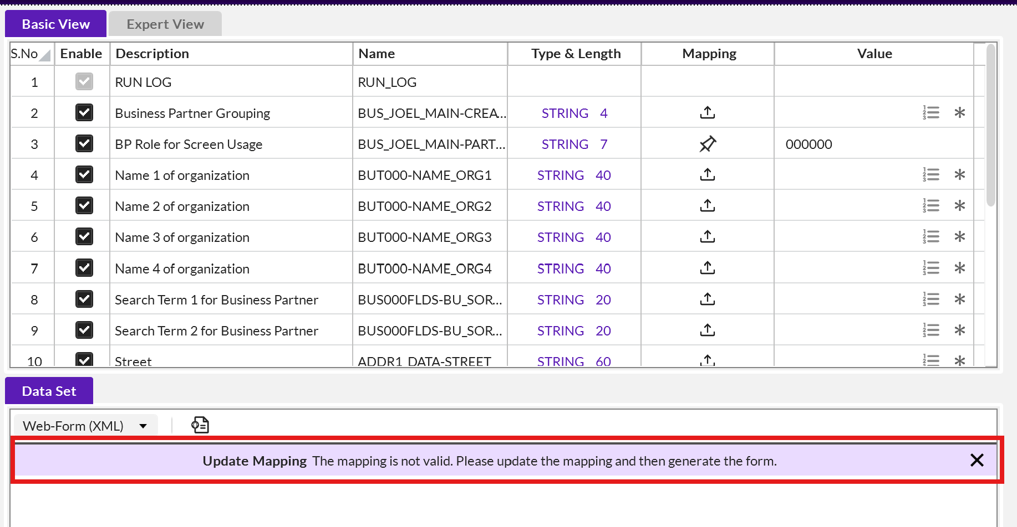Click asterisk icon in Name 4 of organization row

click(x=960, y=268)
